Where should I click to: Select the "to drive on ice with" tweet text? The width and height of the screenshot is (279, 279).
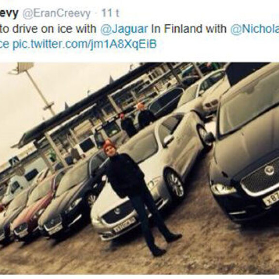[x=48, y=29]
